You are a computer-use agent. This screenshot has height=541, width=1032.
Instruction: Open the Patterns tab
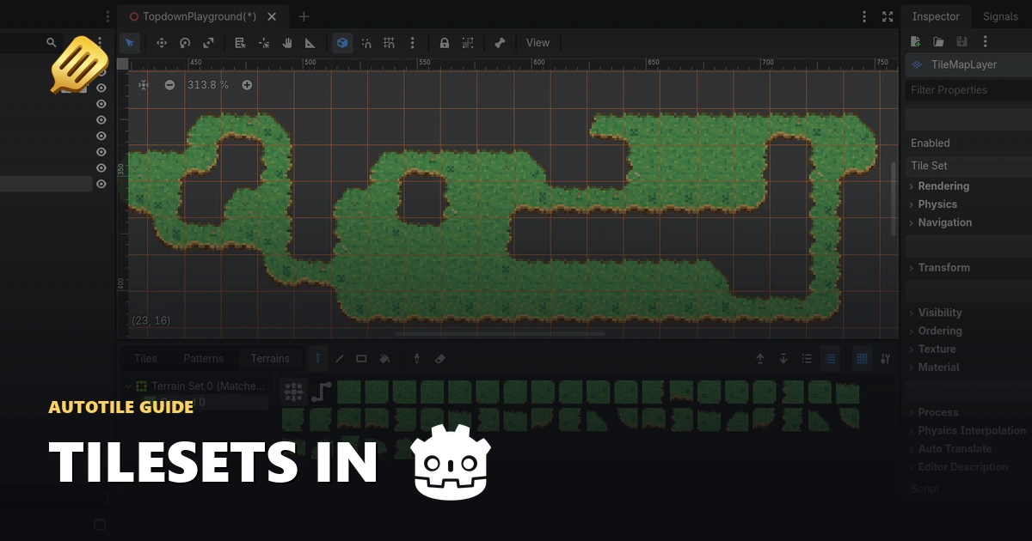click(x=203, y=359)
